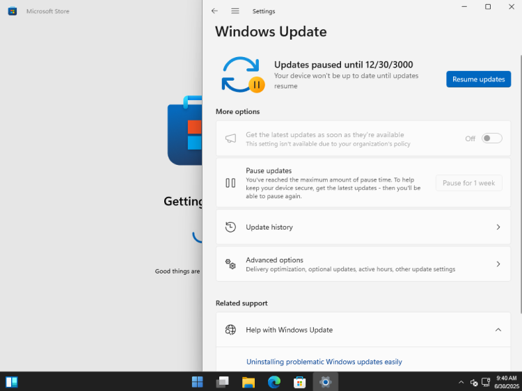
Task: Maximize the Settings window
Action: click(x=488, y=7)
